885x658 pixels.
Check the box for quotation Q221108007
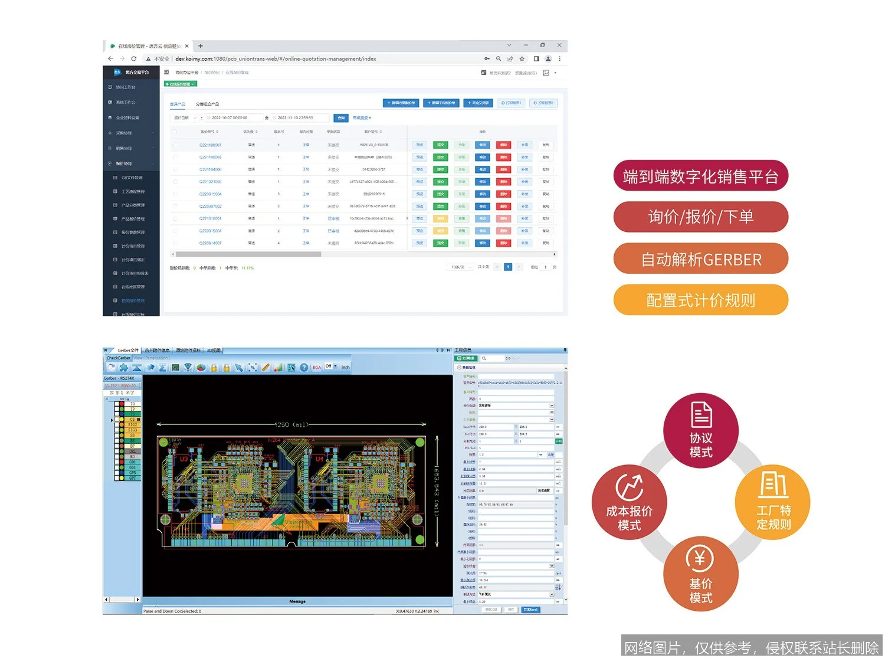point(175,145)
